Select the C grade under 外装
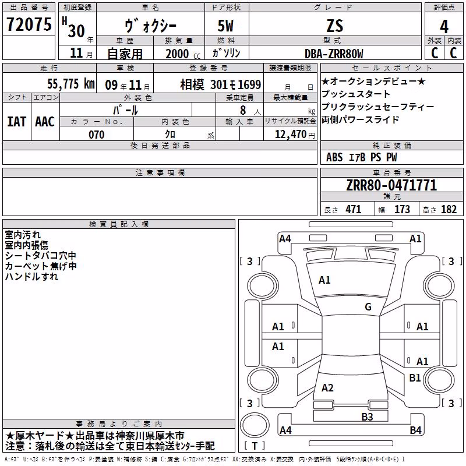Screen dimensions: 466x466 [x=435, y=52]
